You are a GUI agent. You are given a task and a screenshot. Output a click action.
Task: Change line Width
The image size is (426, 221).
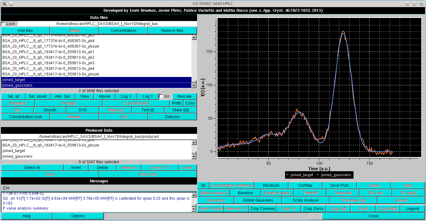[x=177, y=103]
